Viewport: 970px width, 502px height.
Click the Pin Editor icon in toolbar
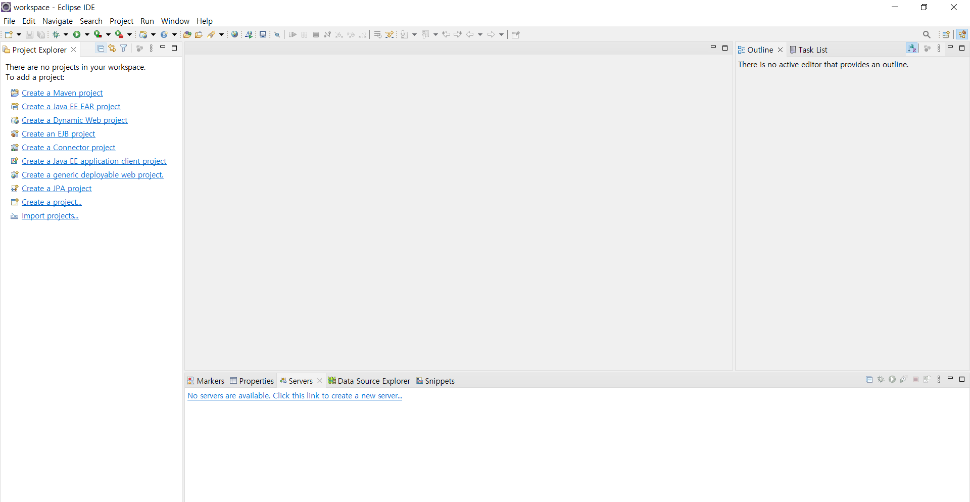(x=515, y=34)
